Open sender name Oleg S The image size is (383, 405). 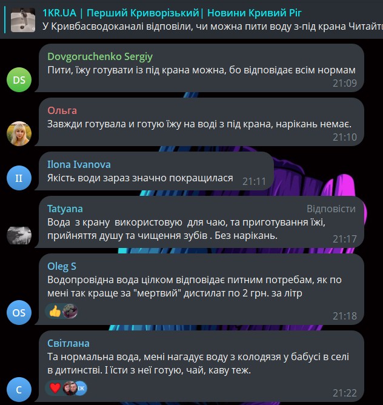tap(62, 266)
